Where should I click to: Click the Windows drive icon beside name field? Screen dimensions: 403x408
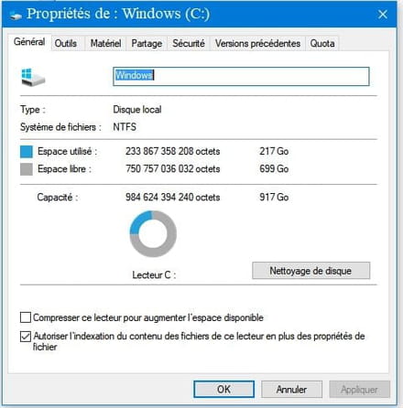[x=33, y=77]
